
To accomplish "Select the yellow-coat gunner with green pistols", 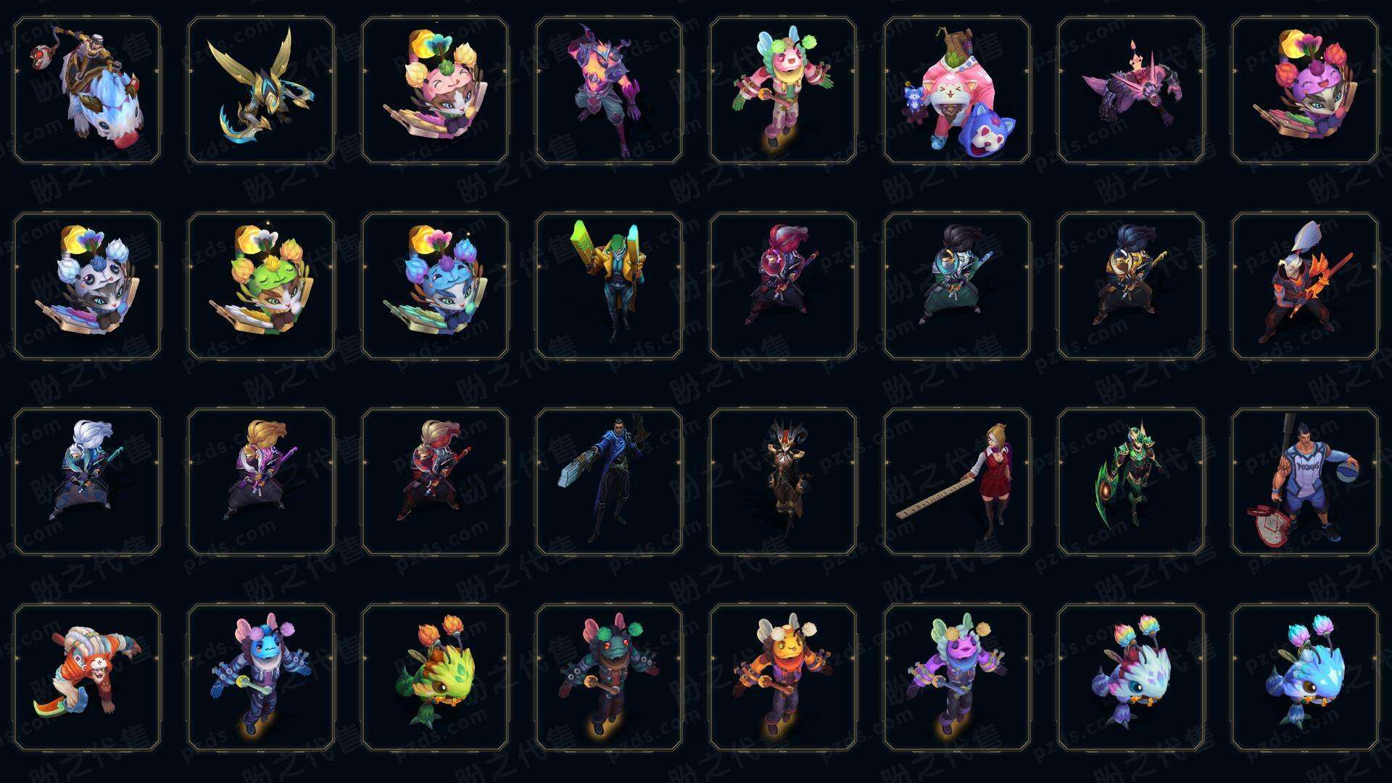I will [609, 286].
